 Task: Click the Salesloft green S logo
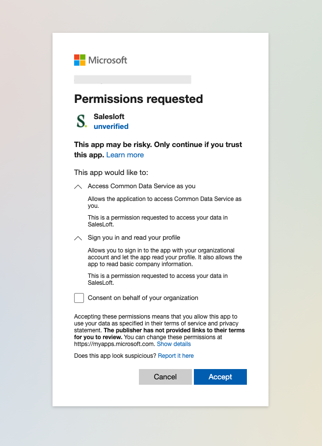click(81, 121)
